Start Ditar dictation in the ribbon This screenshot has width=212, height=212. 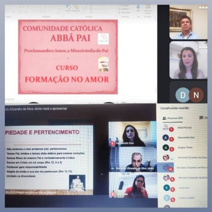138,8
